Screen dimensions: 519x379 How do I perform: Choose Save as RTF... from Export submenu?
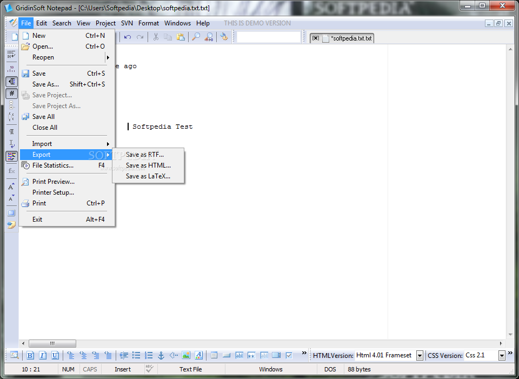click(x=148, y=155)
